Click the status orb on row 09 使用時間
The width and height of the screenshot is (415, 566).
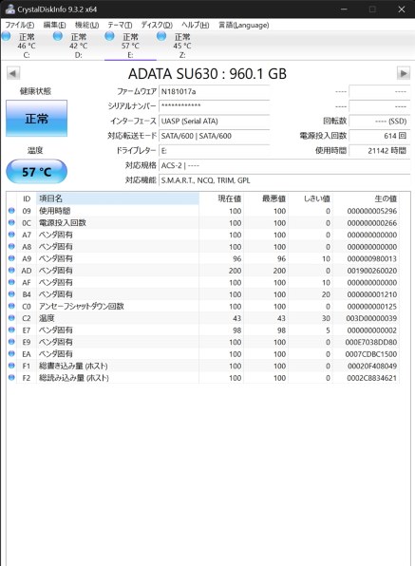(x=11, y=211)
